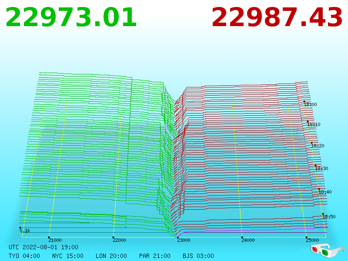Click the 18:50 time axis marker
348x261 pixels.
[x=329, y=217]
